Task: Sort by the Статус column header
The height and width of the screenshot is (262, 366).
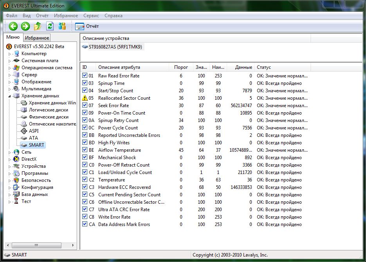Action: tap(283, 67)
